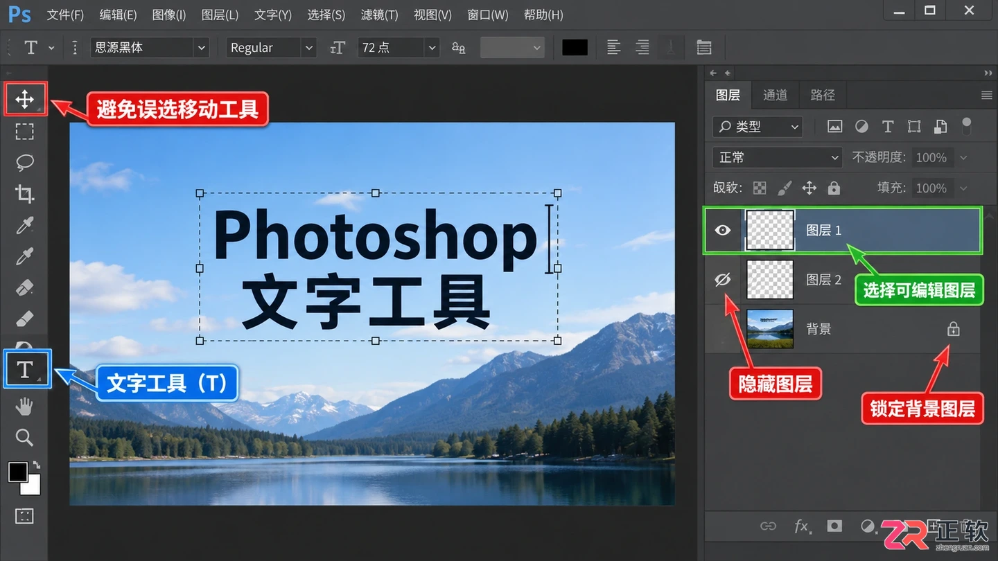Open the Layers panel menu icon

click(987, 95)
